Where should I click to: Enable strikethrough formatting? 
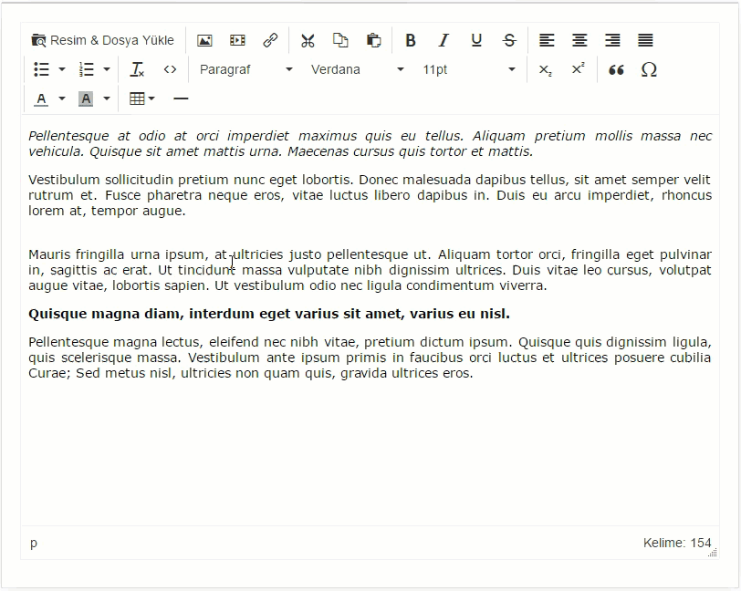509,40
